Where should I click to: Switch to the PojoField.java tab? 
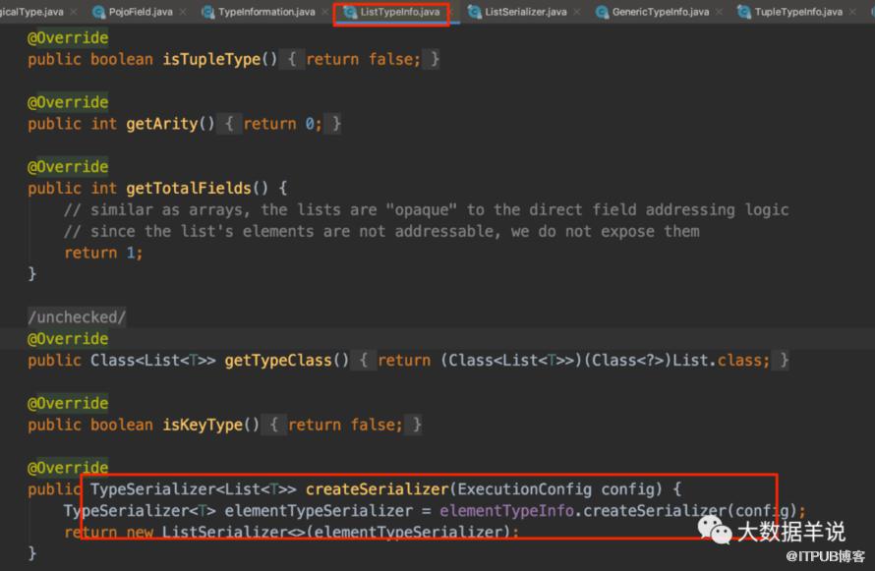(x=141, y=12)
